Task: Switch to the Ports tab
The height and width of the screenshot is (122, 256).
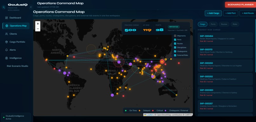Action: [x=213, y=24]
